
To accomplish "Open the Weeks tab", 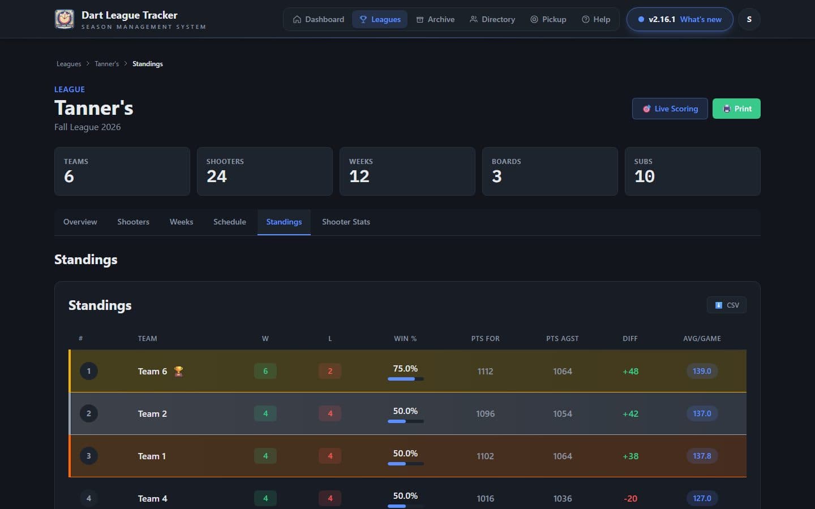I will (x=182, y=222).
